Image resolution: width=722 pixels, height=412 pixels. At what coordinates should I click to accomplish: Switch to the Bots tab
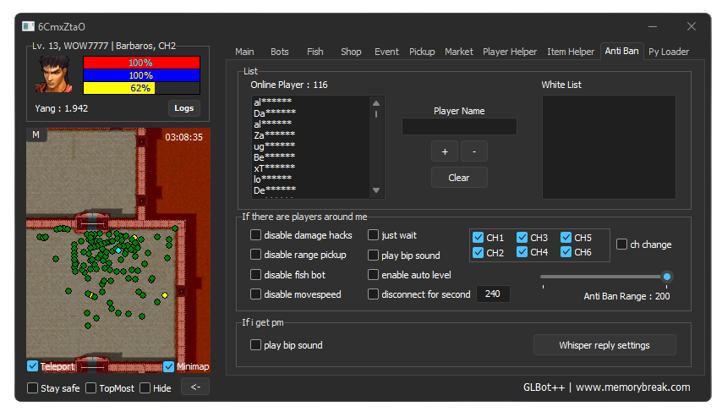click(x=280, y=52)
